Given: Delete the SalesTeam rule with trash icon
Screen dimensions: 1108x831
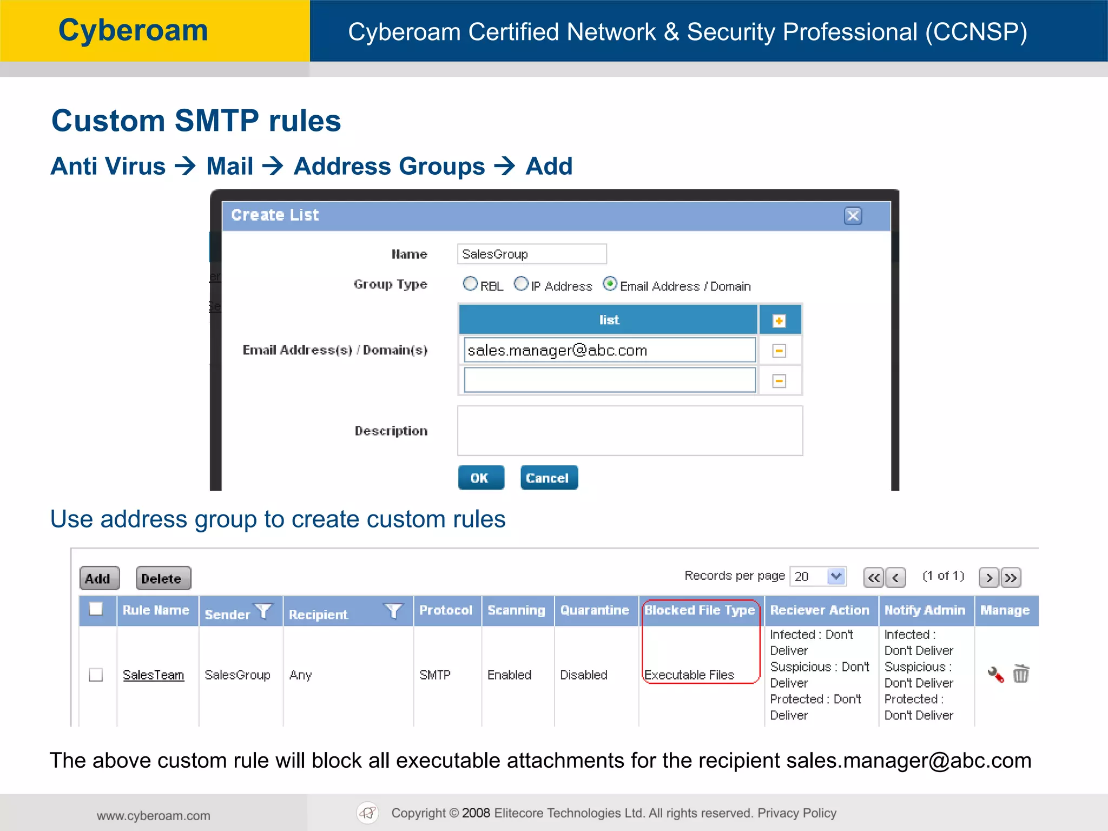Looking at the screenshot, I should (x=1021, y=674).
